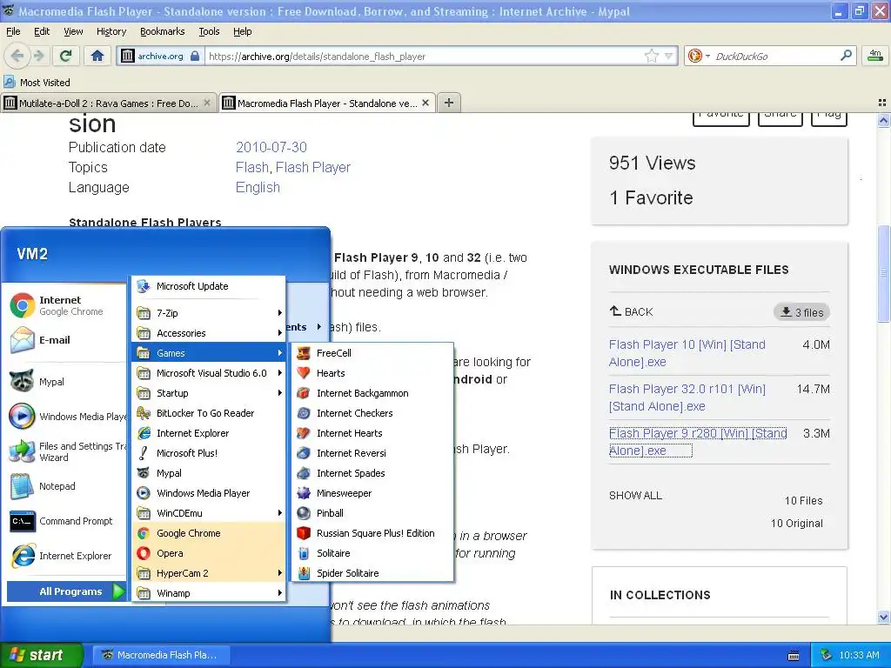This screenshot has height=668, width=891.
Task: Expand the HyperCam 2 folder
Action: [x=209, y=573]
